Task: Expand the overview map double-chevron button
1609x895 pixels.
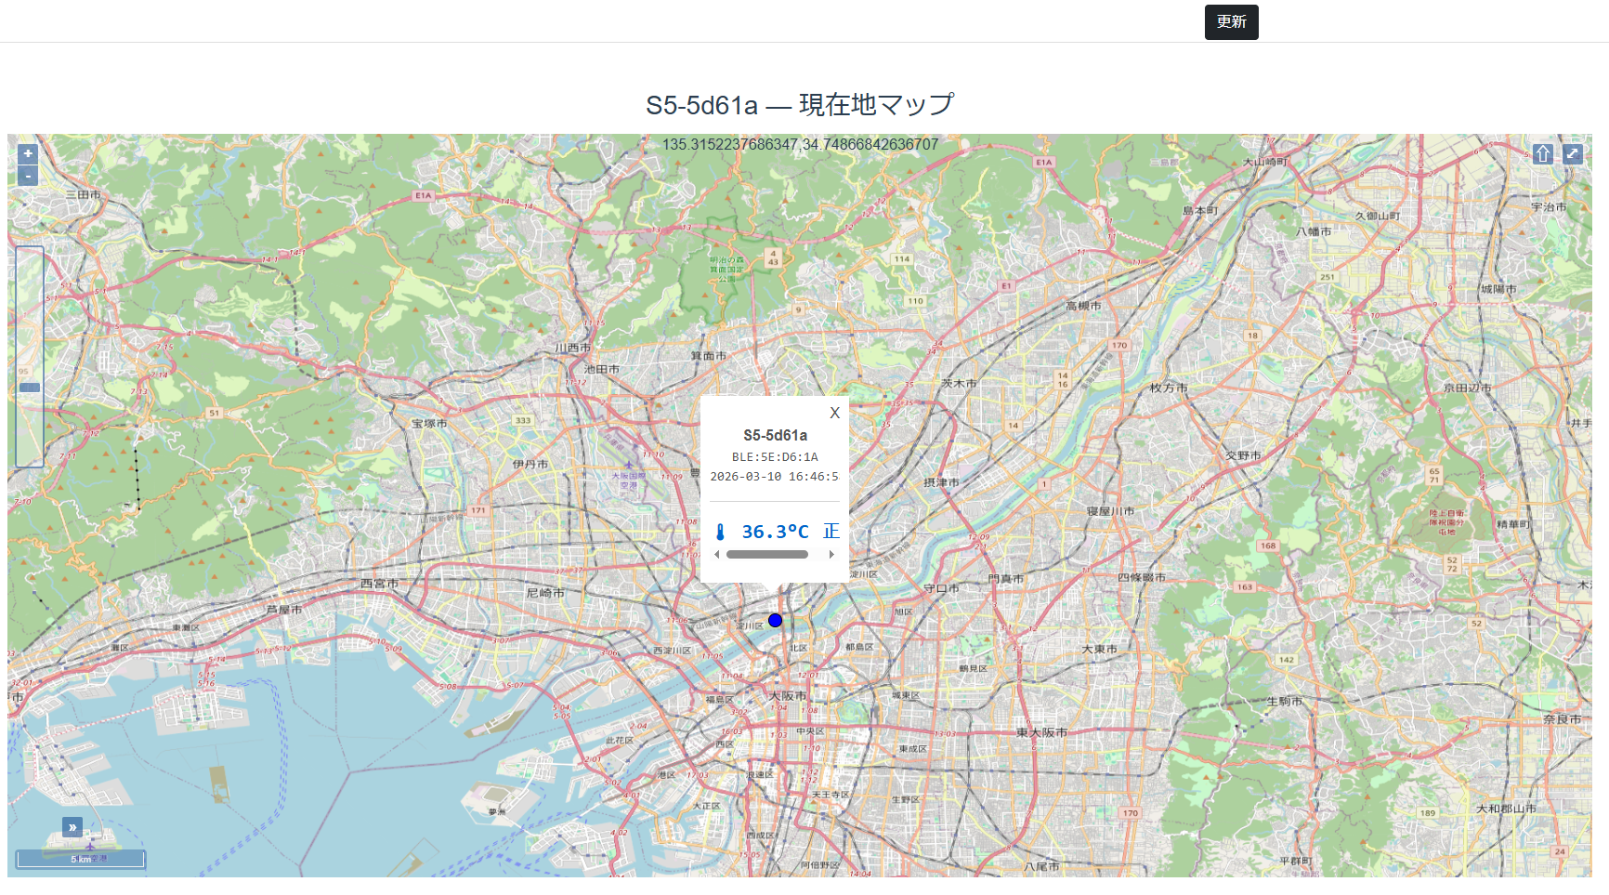Action: click(x=72, y=827)
